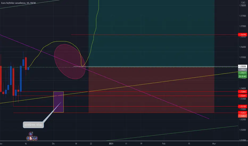The width and height of the screenshot is (248, 146).
Task: Click the 16 date on the time axis
Action: (x=26, y=144)
